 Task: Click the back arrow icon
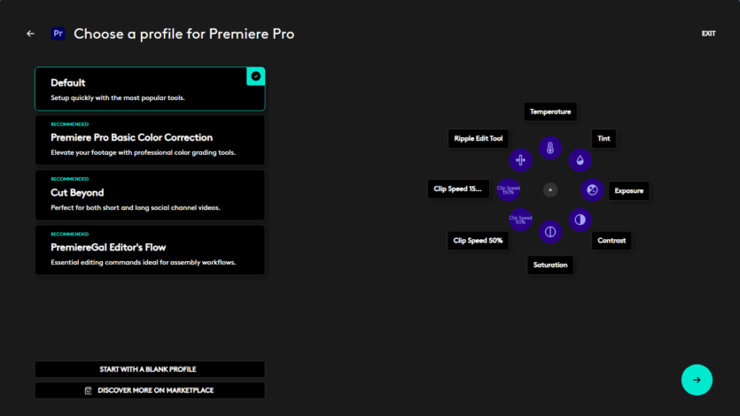coord(31,34)
